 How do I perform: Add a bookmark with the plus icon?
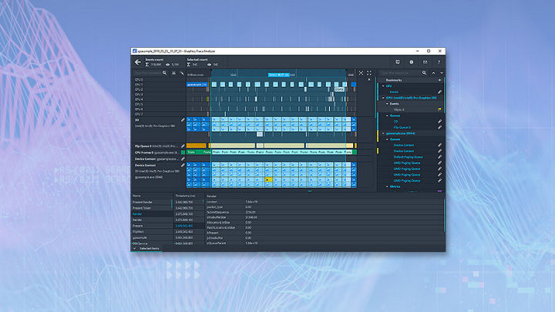click(x=439, y=80)
